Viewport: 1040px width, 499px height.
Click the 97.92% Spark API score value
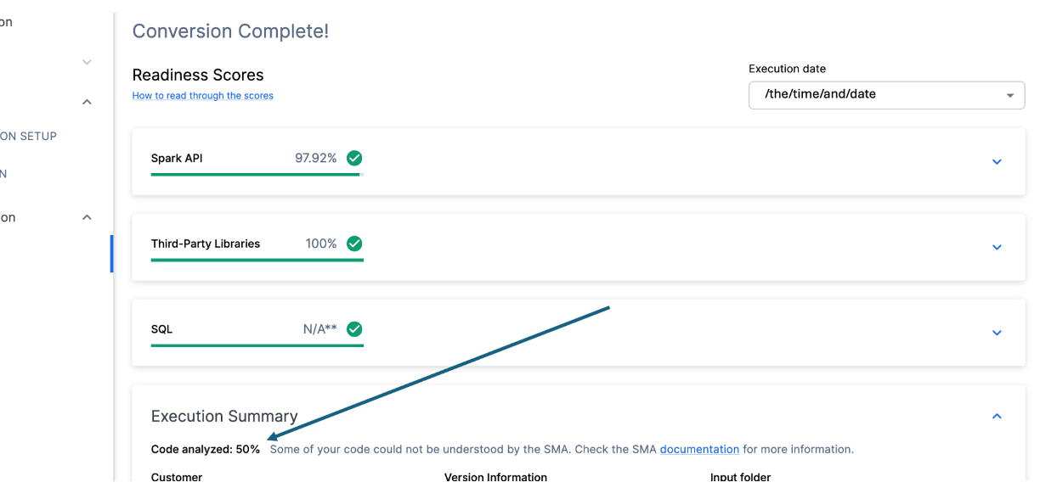[315, 158]
